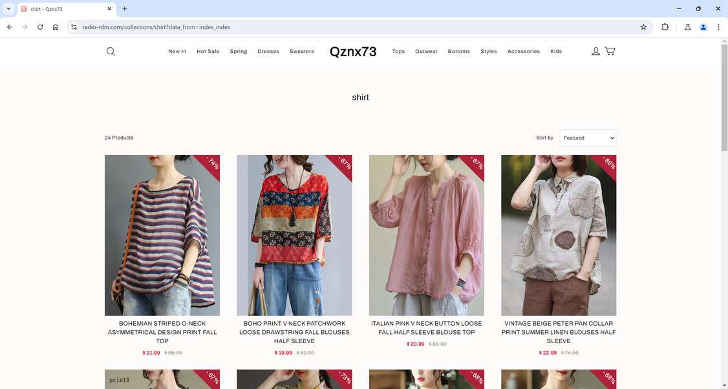This screenshot has width=728, height=389.
Task: Close the shirt - Qznx73 tab
Action: point(109,9)
